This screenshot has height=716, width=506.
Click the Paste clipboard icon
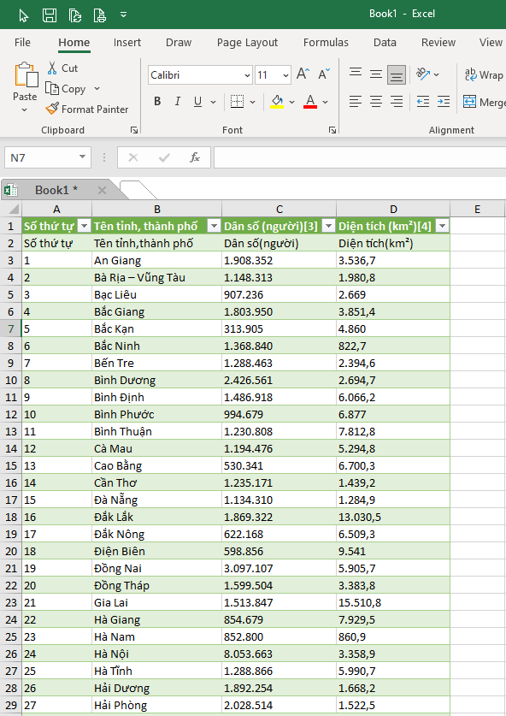(x=26, y=75)
